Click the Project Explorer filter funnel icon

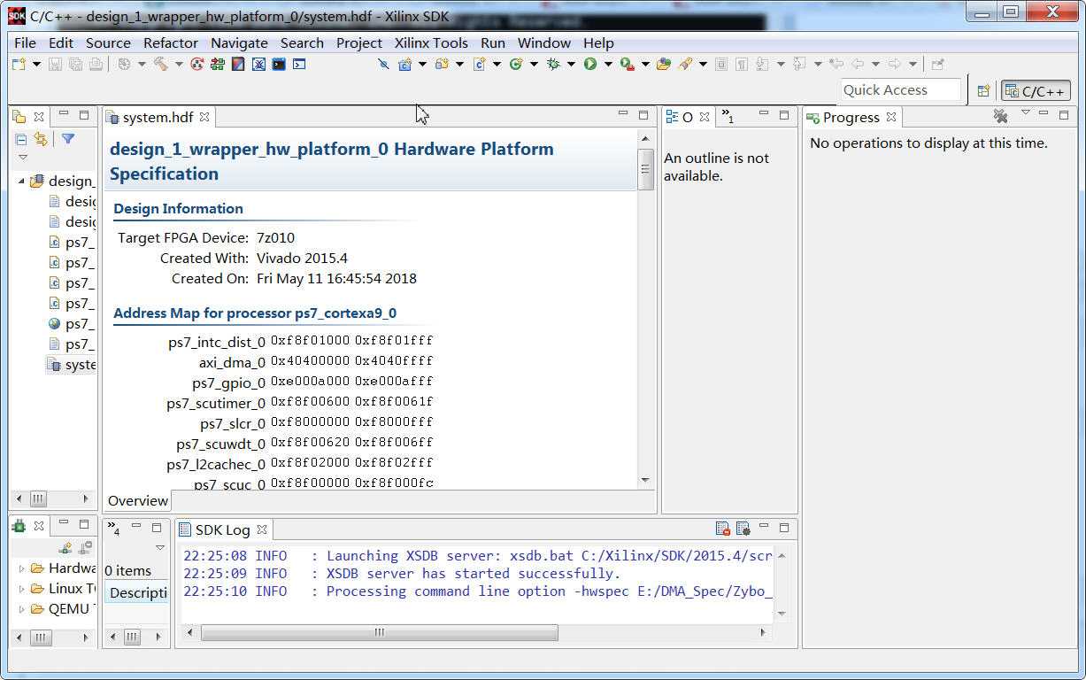point(68,139)
